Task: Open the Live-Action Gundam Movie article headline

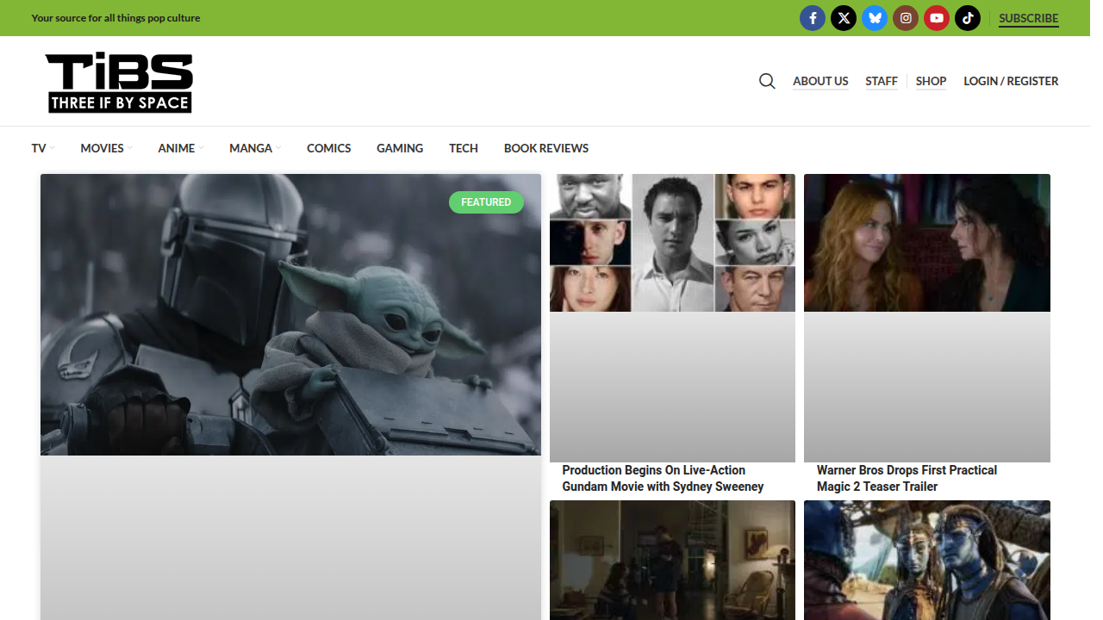Action: click(663, 478)
